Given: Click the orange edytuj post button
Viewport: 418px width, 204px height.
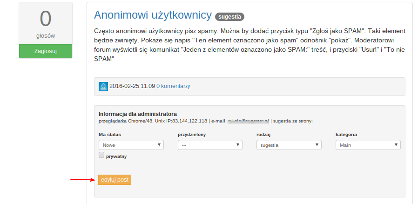Looking at the screenshot, I should 115,180.
